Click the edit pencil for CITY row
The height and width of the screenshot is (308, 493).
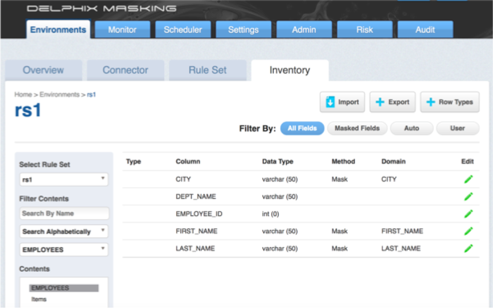point(468,179)
